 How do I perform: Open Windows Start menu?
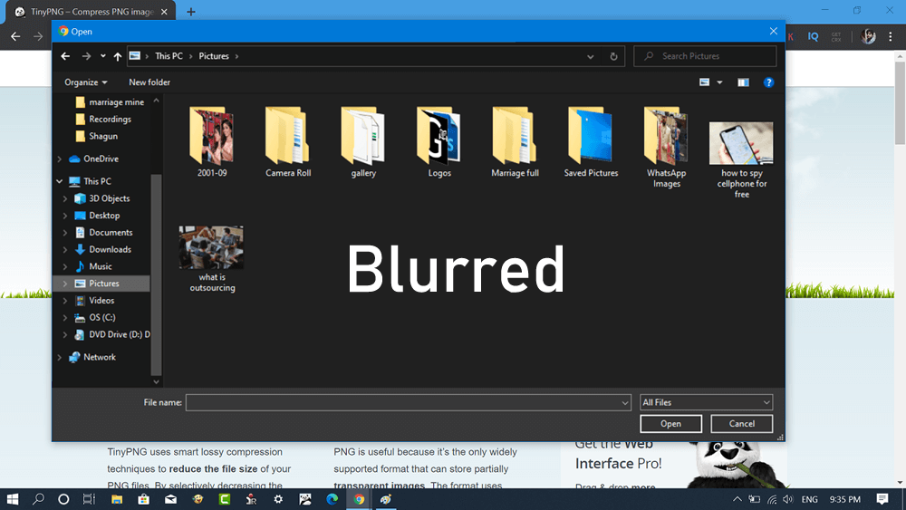(x=12, y=499)
